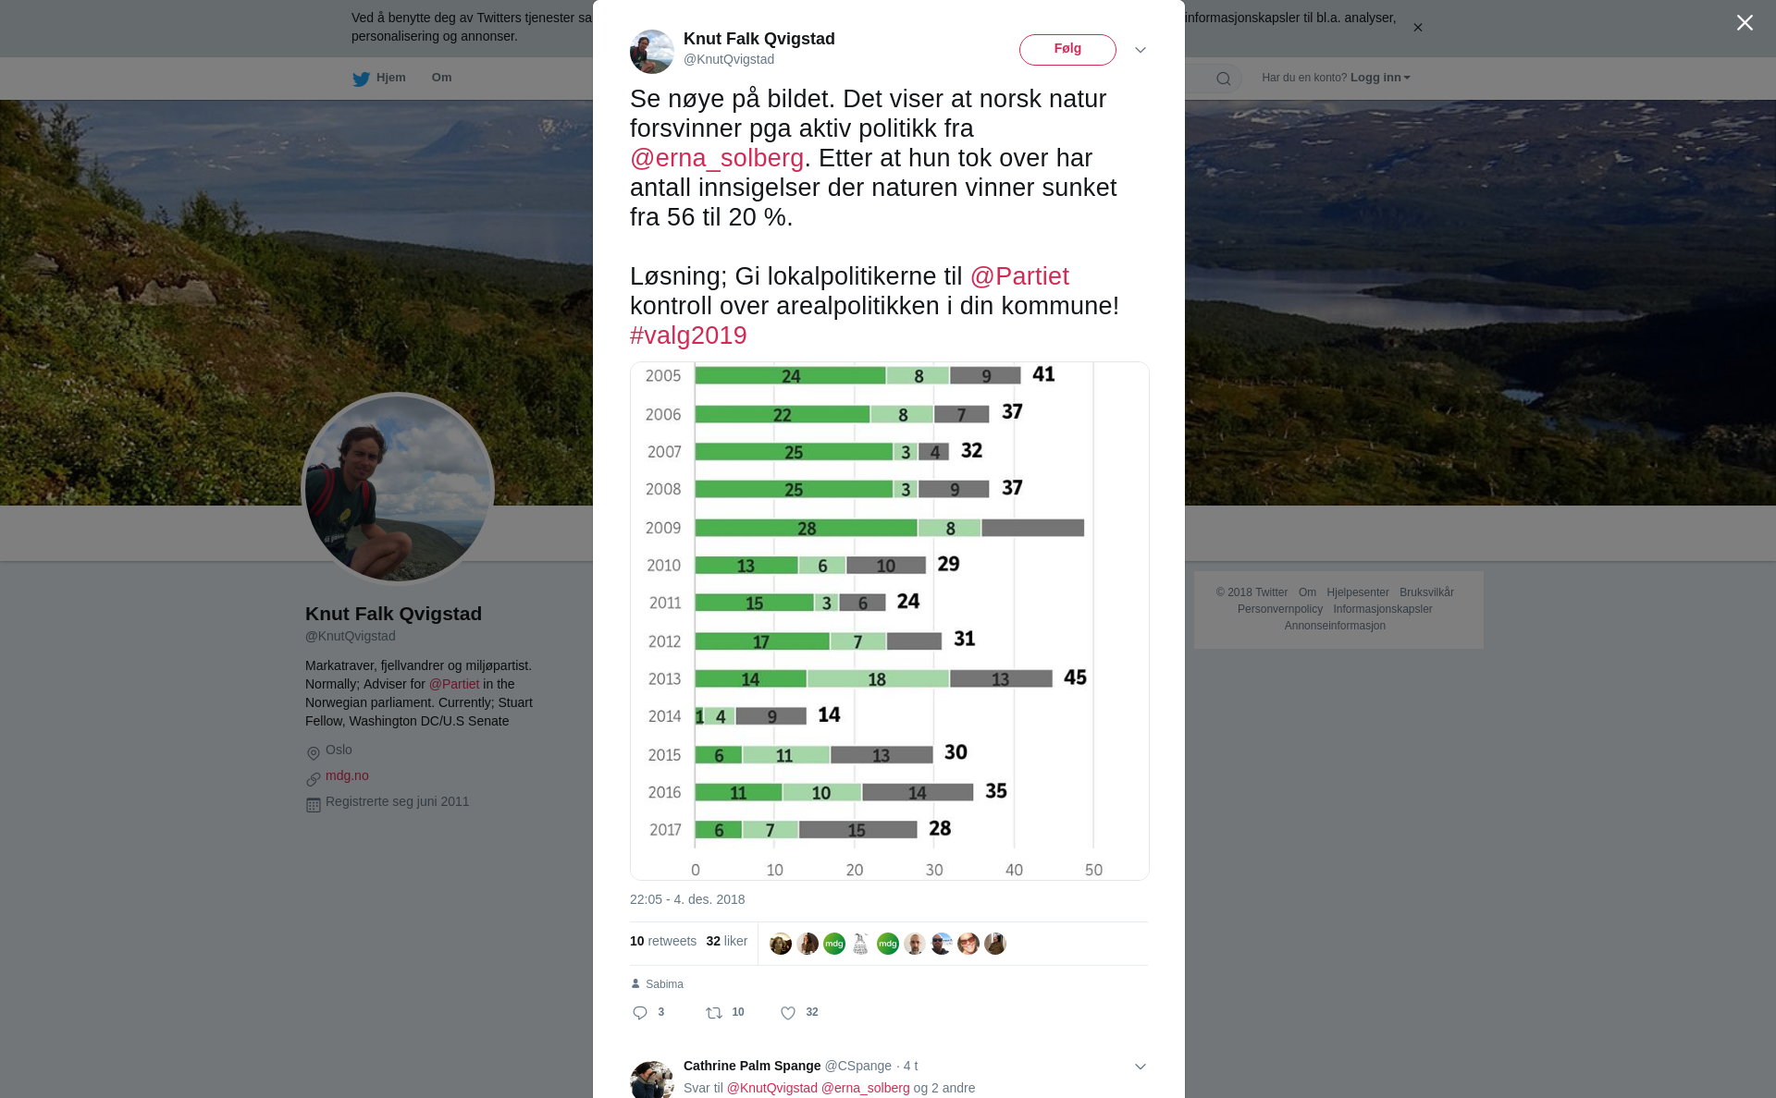
Task: Like the tweet with heart icon
Action: point(788,1013)
